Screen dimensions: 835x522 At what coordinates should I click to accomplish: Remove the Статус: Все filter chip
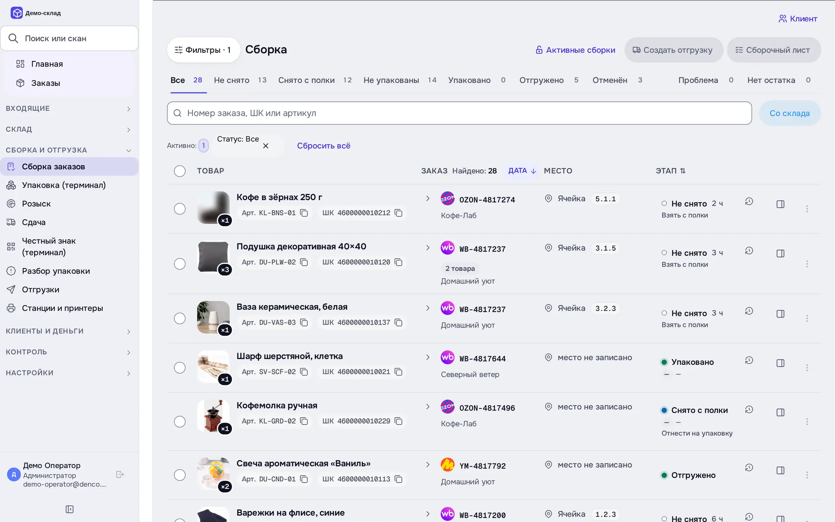(266, 146)
